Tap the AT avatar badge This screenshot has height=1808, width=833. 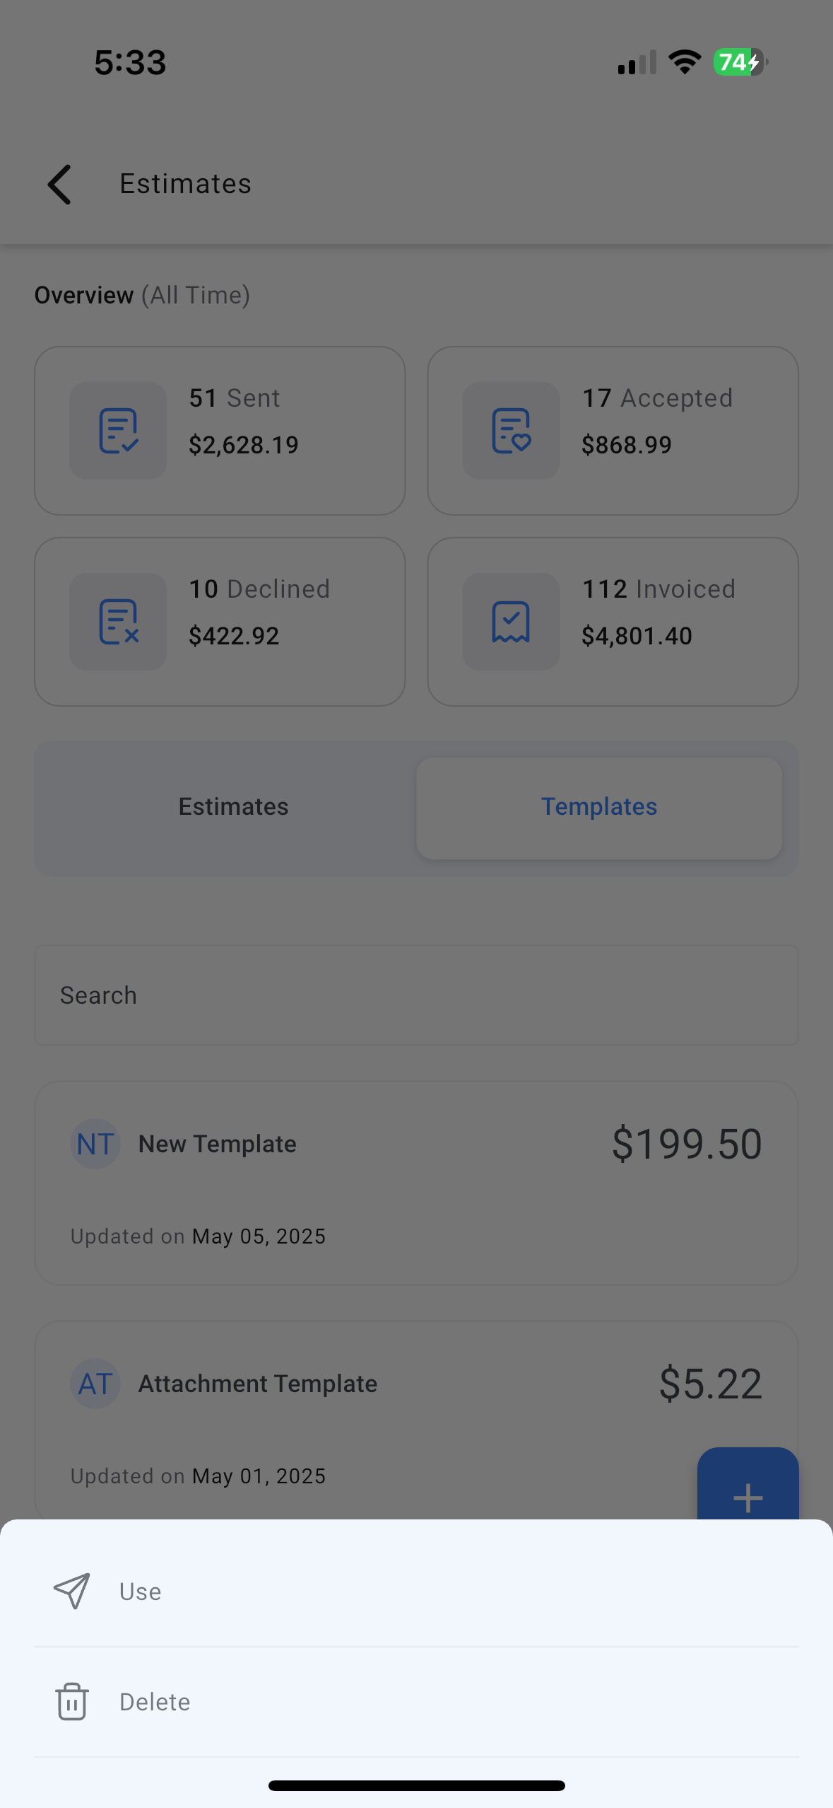(95, 1384)
